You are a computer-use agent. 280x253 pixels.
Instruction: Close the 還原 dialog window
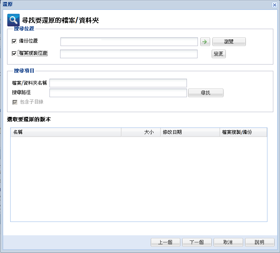[x=275, y=5]
